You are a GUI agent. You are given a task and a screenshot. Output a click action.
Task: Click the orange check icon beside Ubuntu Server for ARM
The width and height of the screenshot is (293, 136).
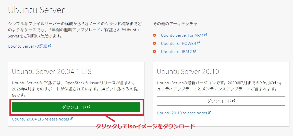click(154, 35)
